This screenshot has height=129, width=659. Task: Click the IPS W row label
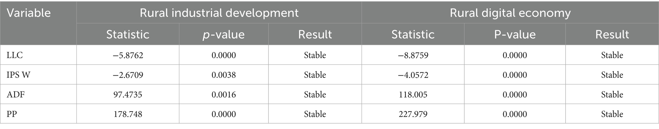click(x=19, y=75)
